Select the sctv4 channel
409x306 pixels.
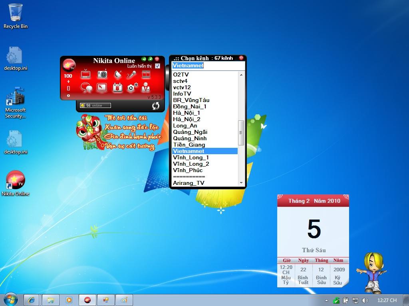coord(205,81)
